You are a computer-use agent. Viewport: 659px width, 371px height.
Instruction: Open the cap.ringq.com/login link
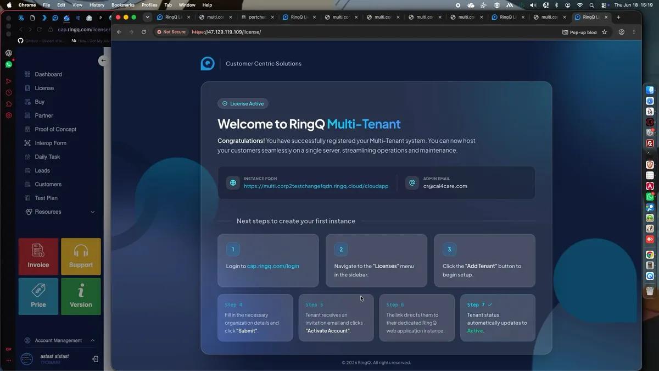pyautogui.click(x=273, y=266)
